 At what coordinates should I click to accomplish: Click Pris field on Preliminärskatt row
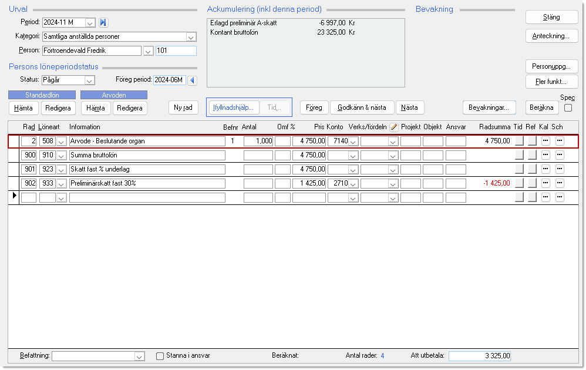309,183
